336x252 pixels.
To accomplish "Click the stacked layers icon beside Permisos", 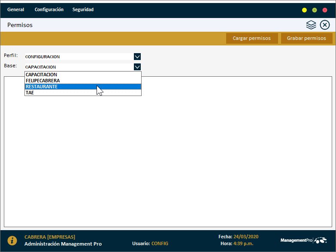I will coord(311,25).
